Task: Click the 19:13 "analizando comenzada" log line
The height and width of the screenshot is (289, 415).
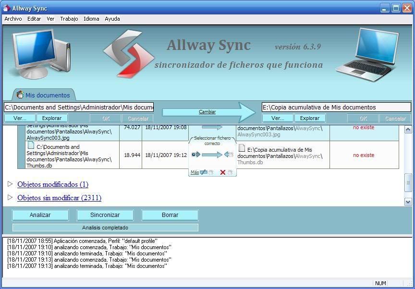Action: click(x=89, y=260)
